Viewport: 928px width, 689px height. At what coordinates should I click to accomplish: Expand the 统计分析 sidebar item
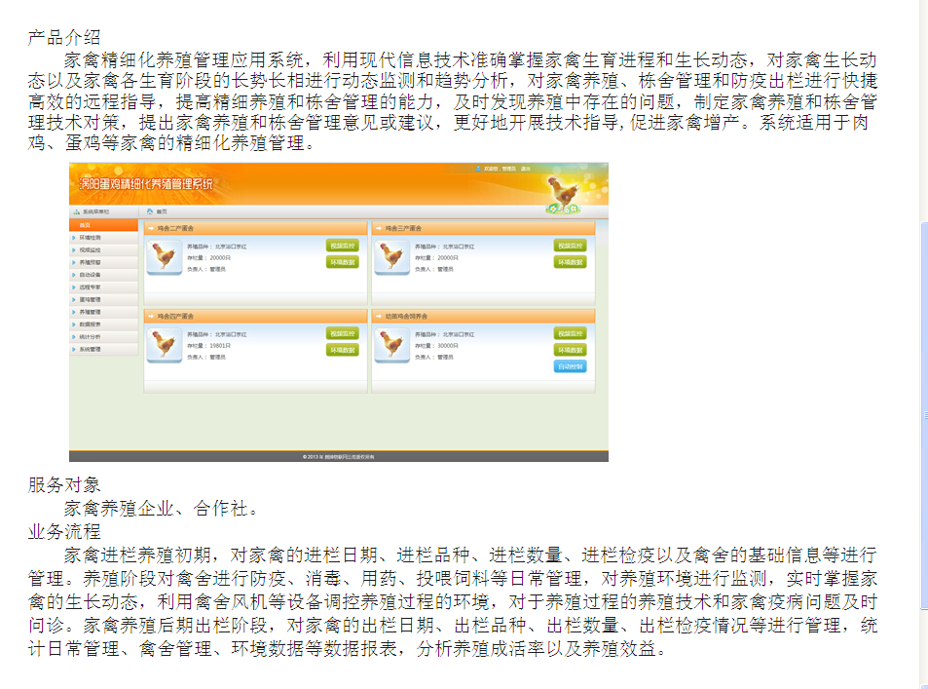point(103,337)
